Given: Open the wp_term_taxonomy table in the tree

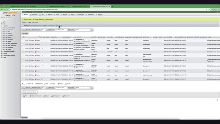Looking at the screenshot, I should click(x=11, y=45).
